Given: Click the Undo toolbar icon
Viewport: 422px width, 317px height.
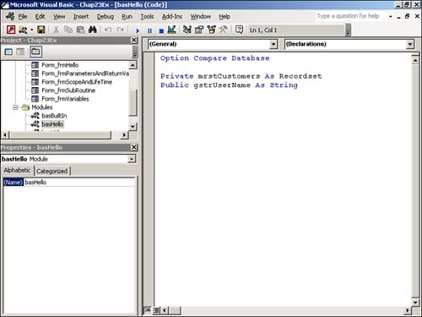Looking at the screenshot, I should click(x=108, y=30).
